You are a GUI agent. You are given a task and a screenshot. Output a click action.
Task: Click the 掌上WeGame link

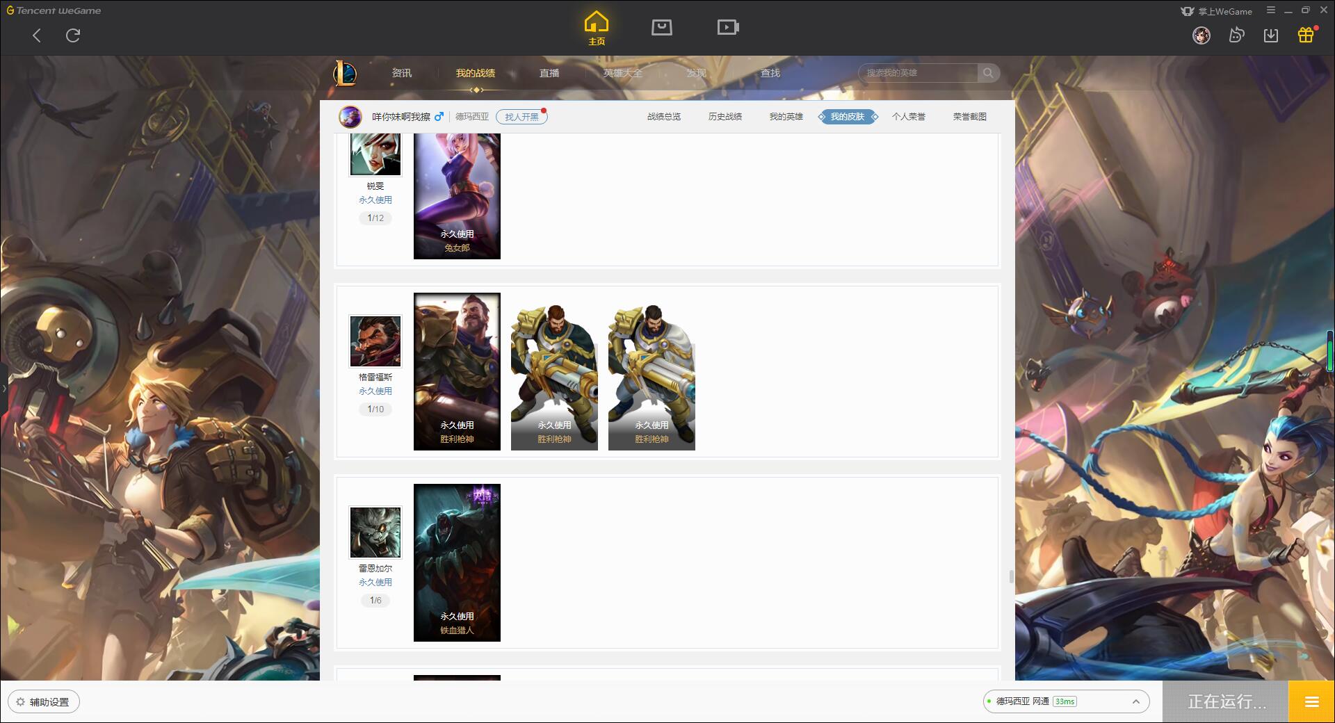(x=1217, y=11)
